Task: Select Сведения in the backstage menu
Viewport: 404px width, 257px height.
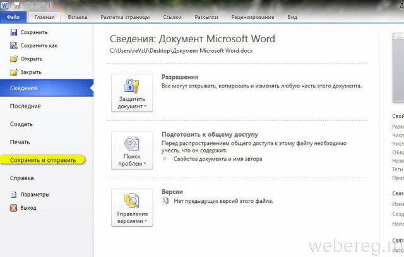Action: coord(47,88)
